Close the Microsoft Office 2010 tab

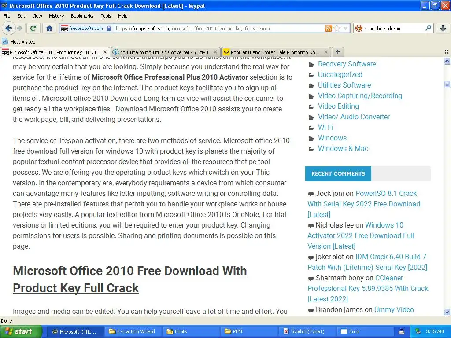105,52
